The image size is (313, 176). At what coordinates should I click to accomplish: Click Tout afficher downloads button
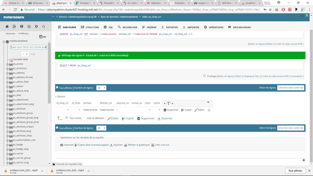[x=295, y=171]
